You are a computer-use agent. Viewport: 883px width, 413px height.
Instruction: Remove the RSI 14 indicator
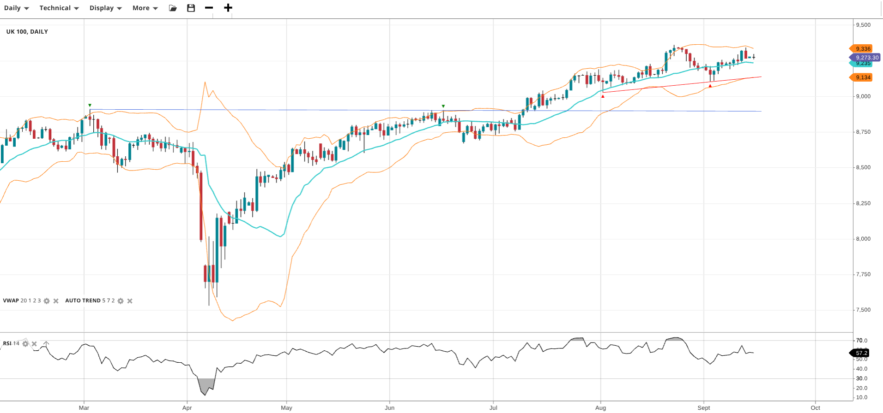pos(34,344)
